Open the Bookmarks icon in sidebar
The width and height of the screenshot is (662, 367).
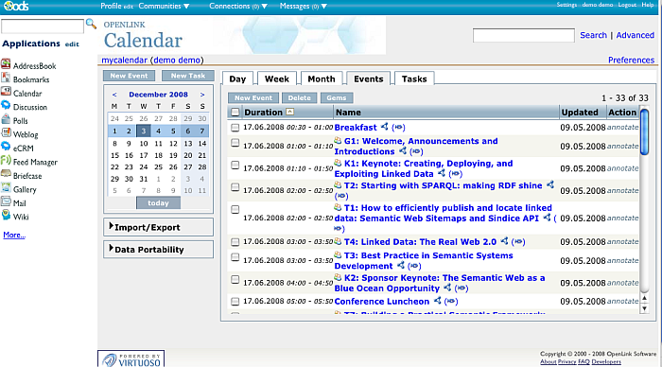click(6, 79)
